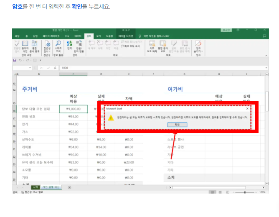Click Allow Edit Ranges icon
This screenshot has height=217, width=279.
[x=174, y=43]
